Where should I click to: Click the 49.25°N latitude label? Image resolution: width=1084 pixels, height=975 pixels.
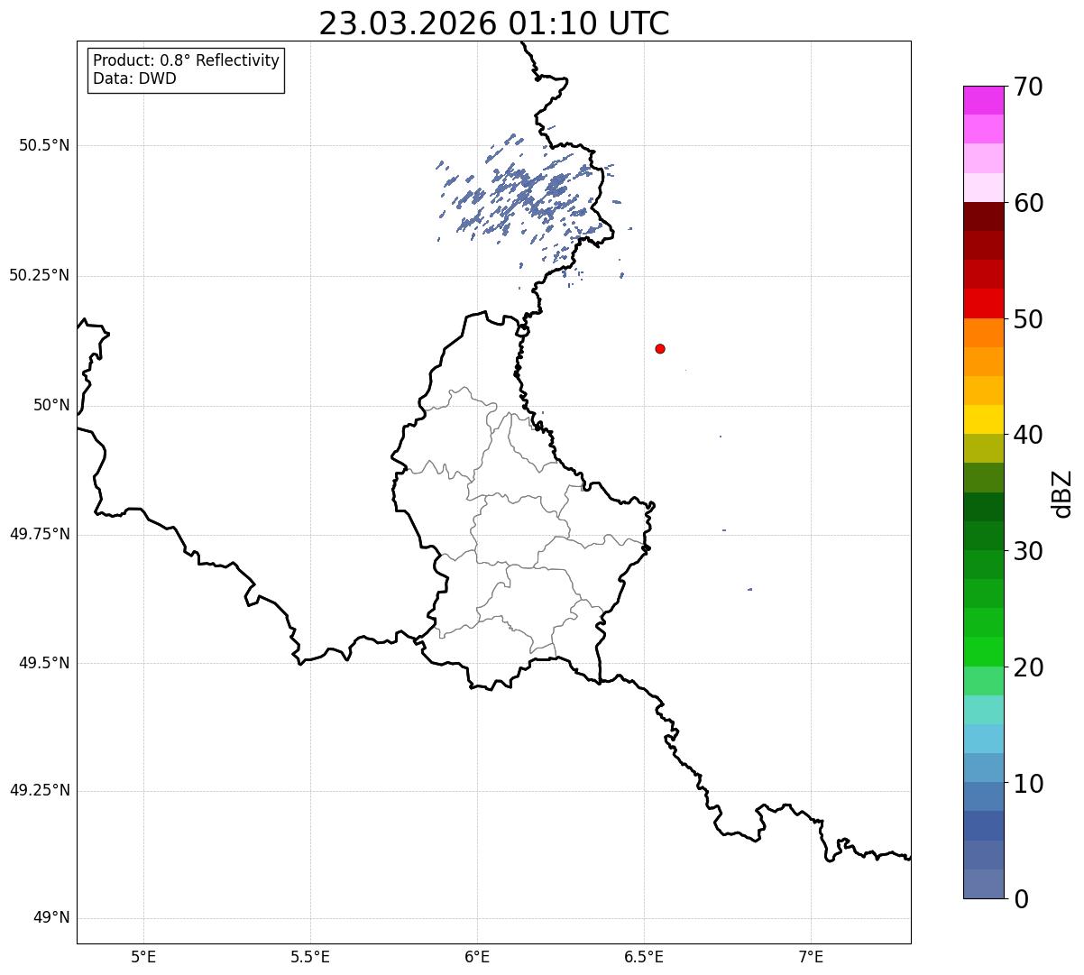[x=40, y=790]
